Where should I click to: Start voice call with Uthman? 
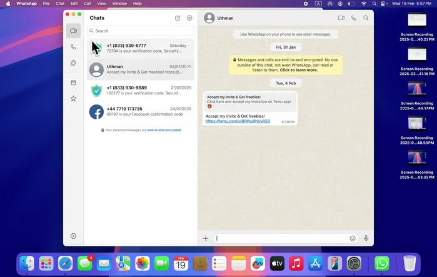(354, 18)
